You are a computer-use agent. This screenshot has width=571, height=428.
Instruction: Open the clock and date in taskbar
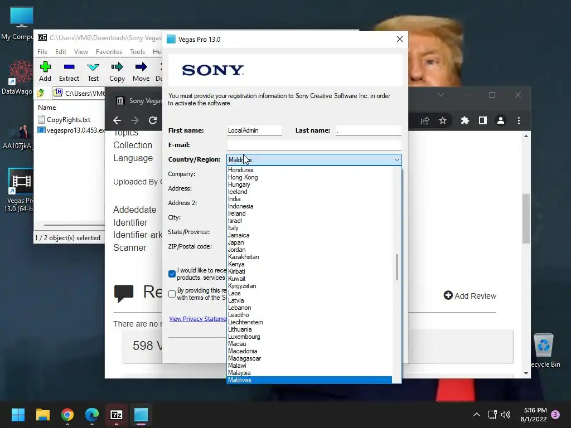534,415
